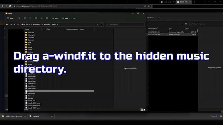Click Show all downloads link
Screen dimensions: 223x125
[214, 116]
